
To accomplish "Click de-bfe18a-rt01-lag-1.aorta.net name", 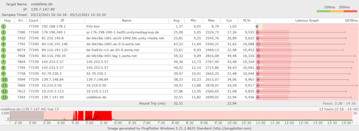I will [111, 56].
